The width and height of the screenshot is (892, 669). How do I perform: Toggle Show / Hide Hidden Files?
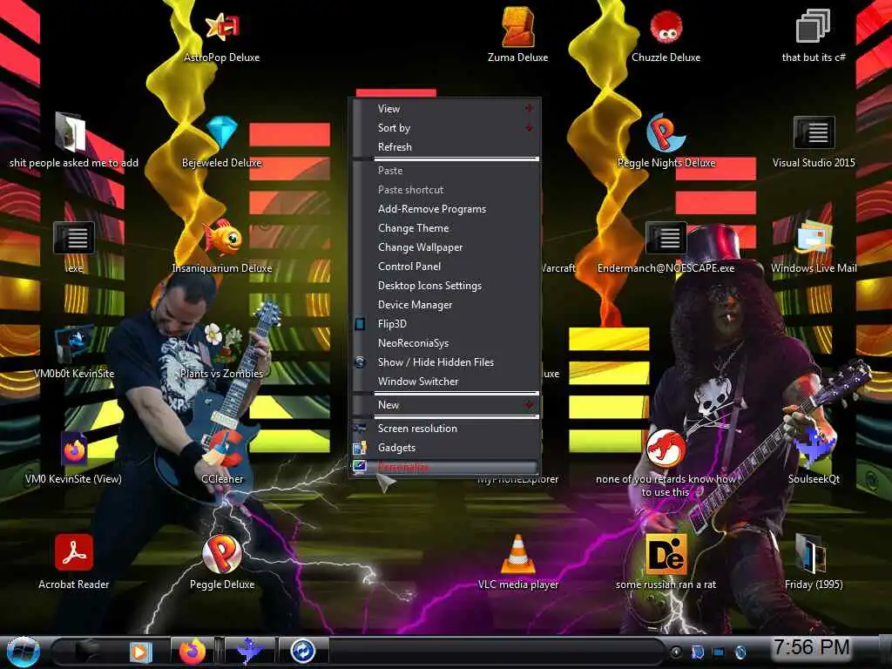click(x=446, y=362)
